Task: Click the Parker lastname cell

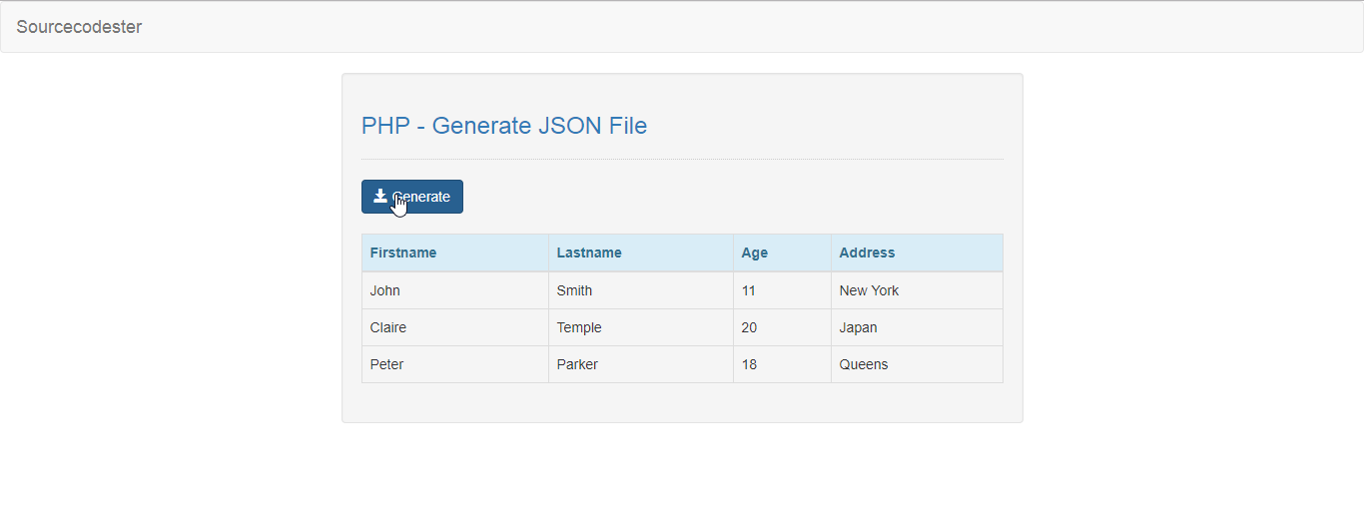Action: tap(641, 364)
